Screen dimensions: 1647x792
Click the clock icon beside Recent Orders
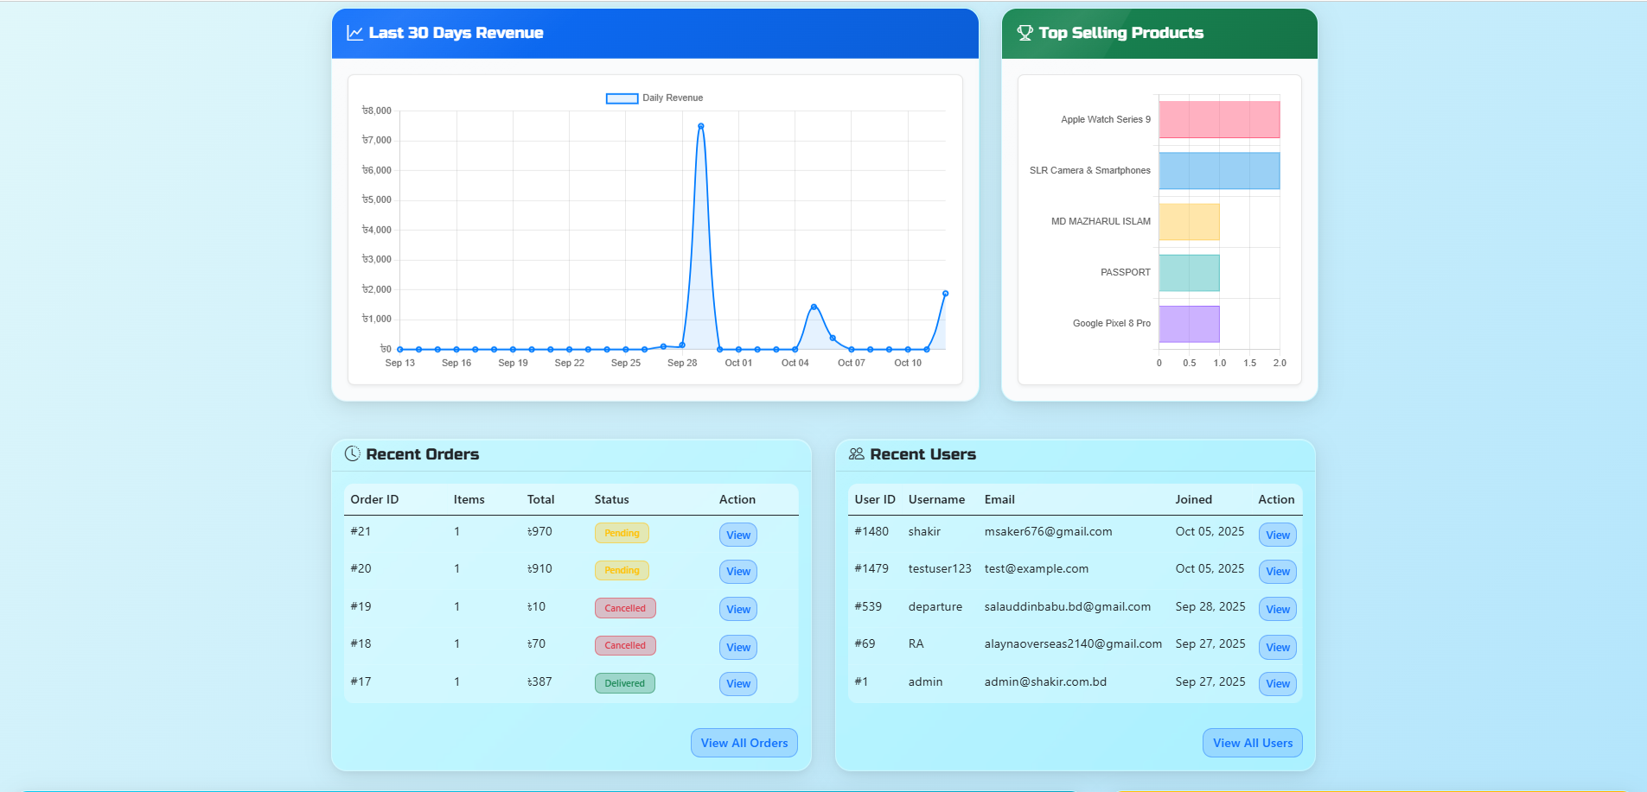click(352, 453)
